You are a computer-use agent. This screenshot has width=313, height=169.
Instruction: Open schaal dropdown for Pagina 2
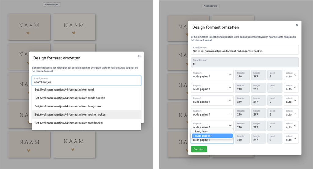click(291, 88)
